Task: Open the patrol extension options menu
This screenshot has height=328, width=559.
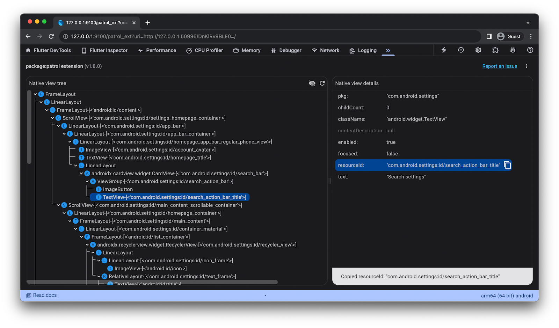Action: pyautogui.click(x=527, y=66)
